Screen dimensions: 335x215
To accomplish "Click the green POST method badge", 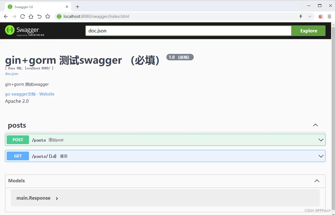I will (18, 140).
